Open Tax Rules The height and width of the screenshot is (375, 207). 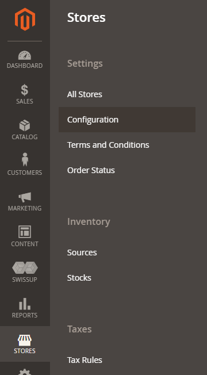click(85, 360)
